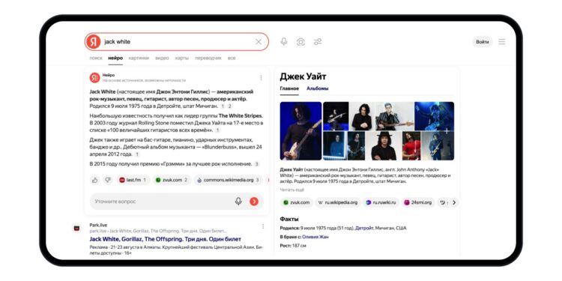Switch to the картинки tab
The height and width of the screenshot is (281, 562).
[x=139, y=58]
